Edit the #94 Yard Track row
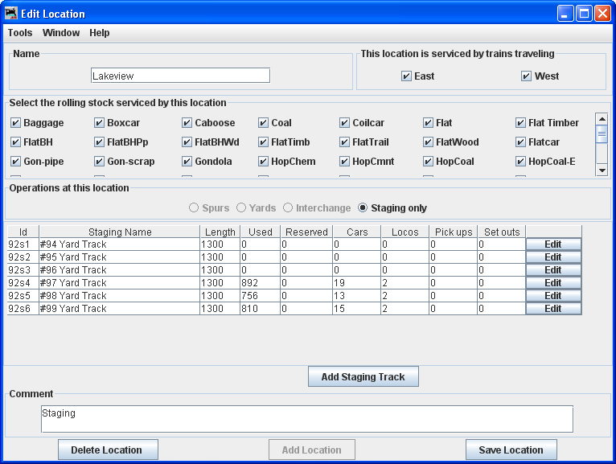 [x=553, y=244]
